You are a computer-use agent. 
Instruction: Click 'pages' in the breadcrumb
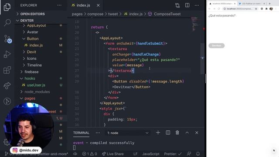pos(77,14)
